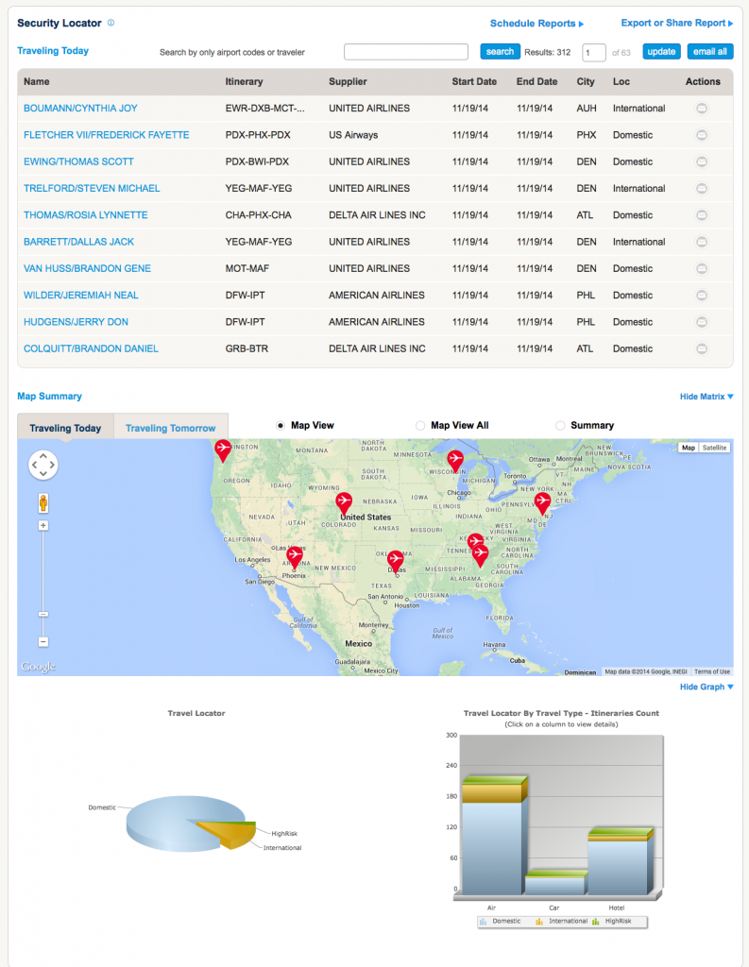Open actions icon for HUDGENS/JERRY DON row
The width and height of the screenshot is (749, 967).
(702, 322)
